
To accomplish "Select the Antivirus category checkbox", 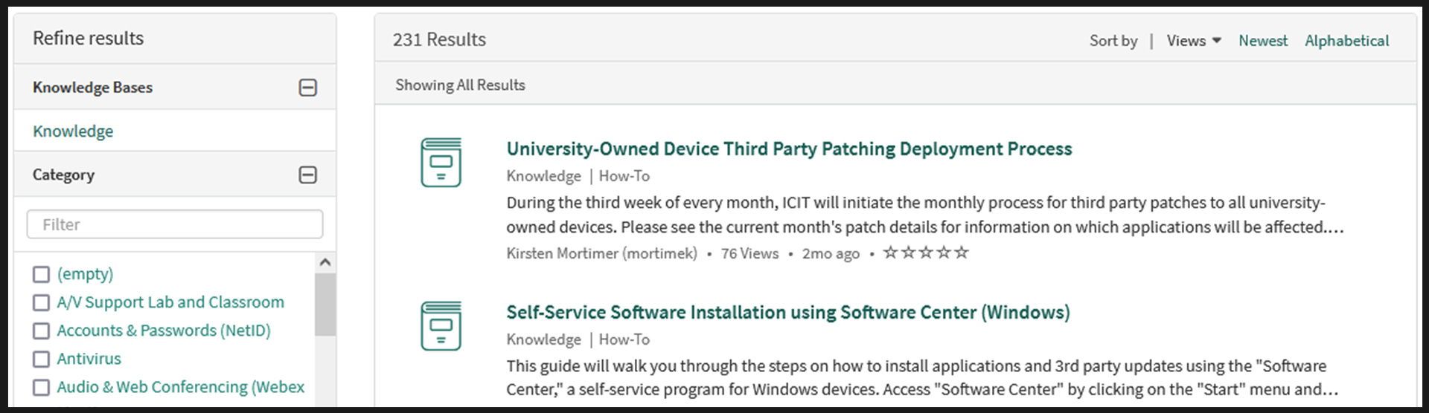I will pos(42,360).
